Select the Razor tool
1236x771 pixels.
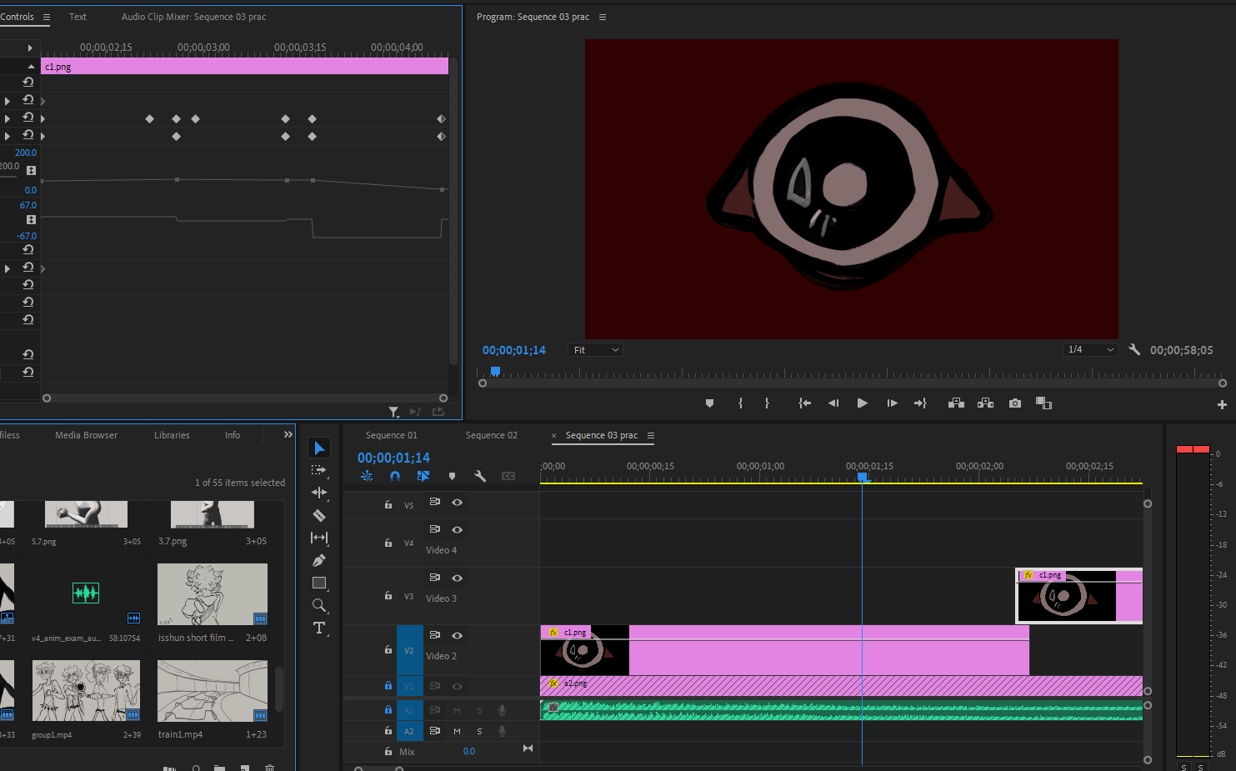319,515
